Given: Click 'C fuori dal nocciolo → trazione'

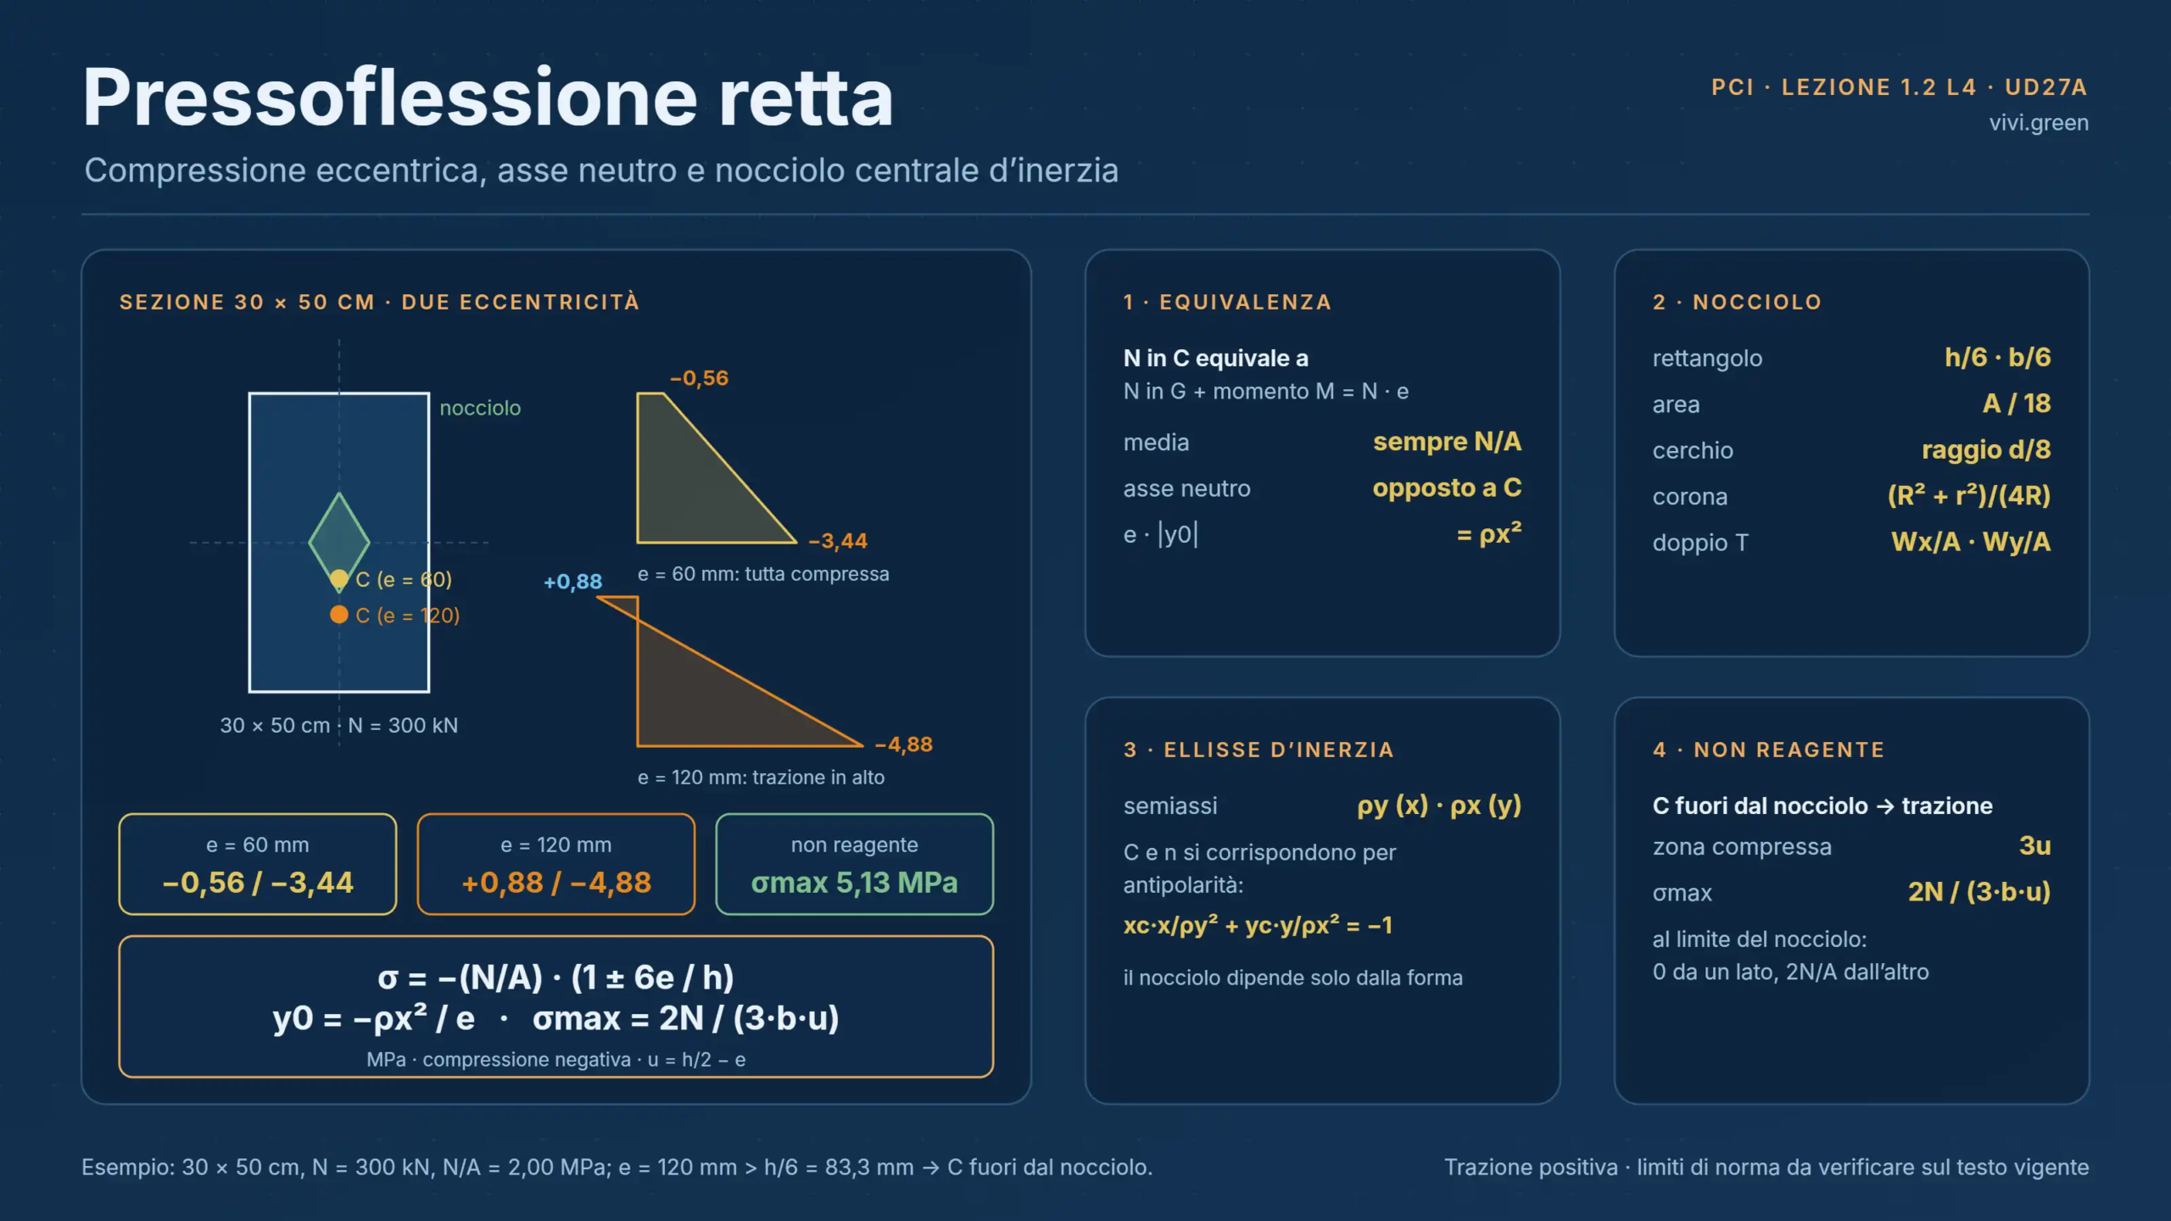Looking at the screenshot, I should [x=1822, y=806].
